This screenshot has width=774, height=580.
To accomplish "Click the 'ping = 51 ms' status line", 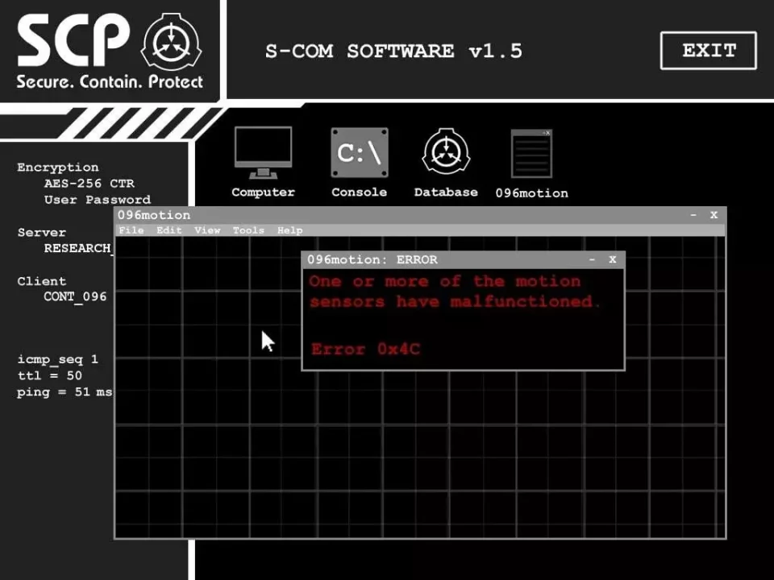I will 64,392.
